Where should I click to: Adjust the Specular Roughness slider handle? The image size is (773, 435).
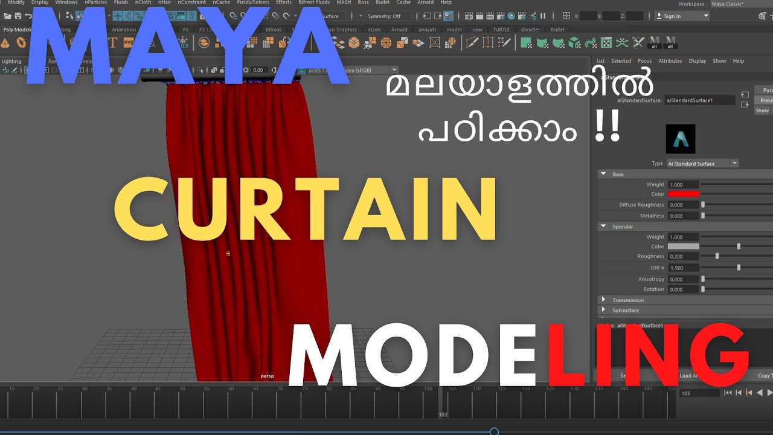(717, 256)
